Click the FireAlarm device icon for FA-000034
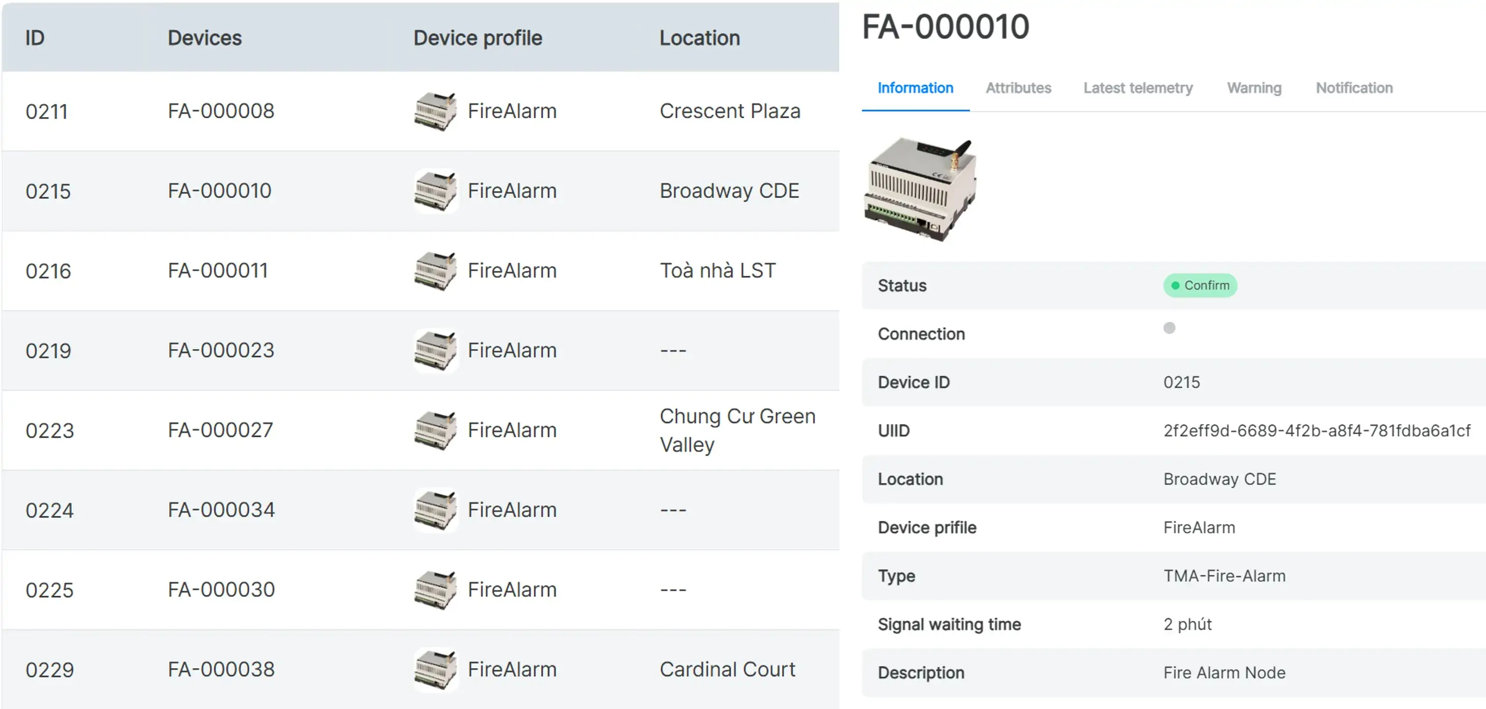This screenshot has width=1486, height=709. (x=436, y=510)
